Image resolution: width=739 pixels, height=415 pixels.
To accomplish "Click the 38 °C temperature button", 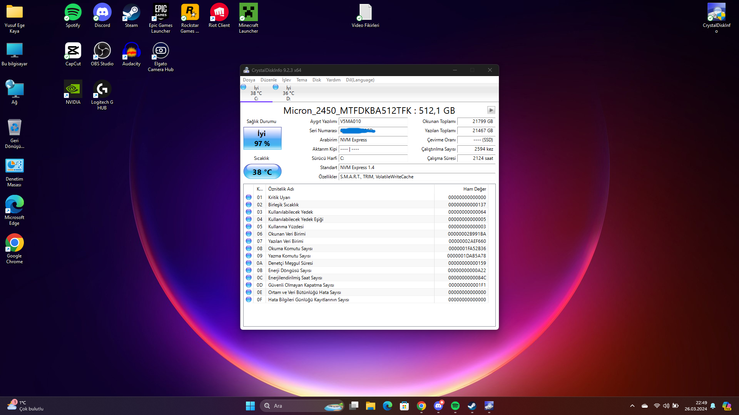I will pos(262,172).
